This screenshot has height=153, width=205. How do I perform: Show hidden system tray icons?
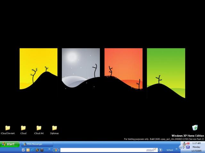click(x=181, y=147)
